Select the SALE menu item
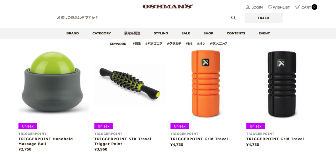Viewport: 336px width, 154px height. [186, 33]
